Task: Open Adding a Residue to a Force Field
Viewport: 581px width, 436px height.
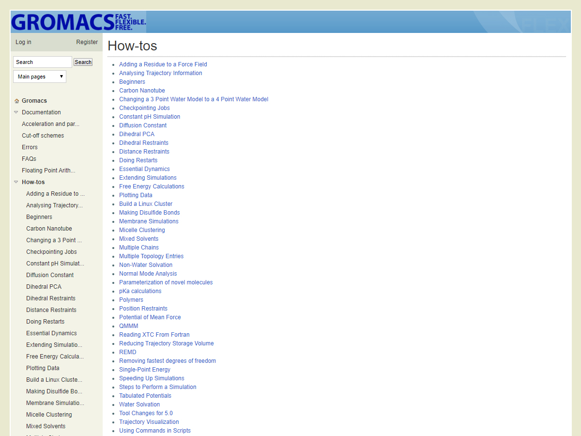Action: pos(163,64)
